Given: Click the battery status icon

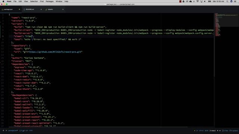Looking at the screenshot, I should point(209,1).
